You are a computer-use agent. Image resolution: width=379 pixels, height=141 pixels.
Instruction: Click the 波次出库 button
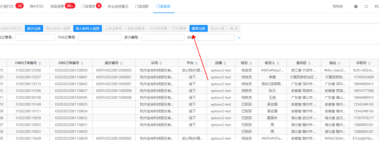click(x=34, y=28)
